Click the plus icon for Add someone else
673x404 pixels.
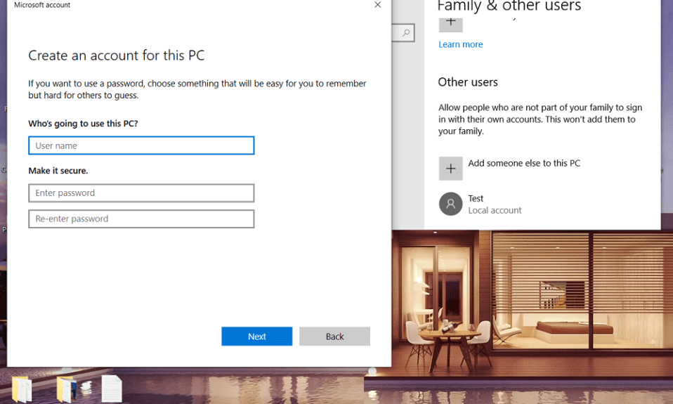(x=451, y=169)
